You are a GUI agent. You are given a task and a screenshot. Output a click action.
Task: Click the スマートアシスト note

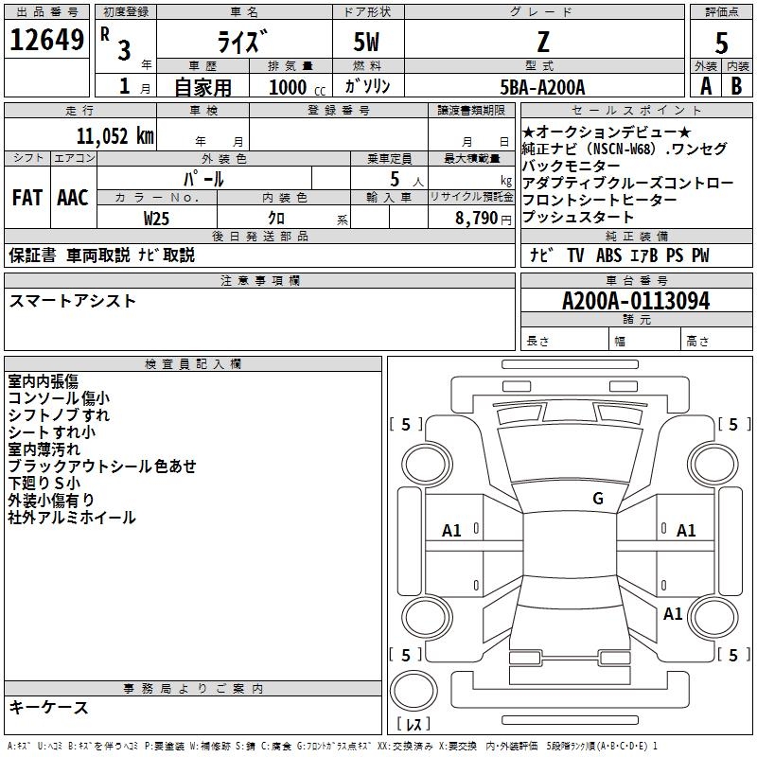pos(73,301)
